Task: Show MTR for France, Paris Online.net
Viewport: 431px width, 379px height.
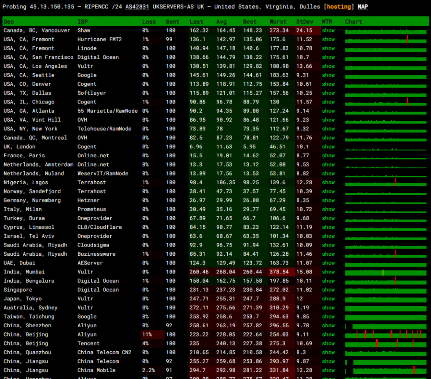Action: tap(328, 156)
